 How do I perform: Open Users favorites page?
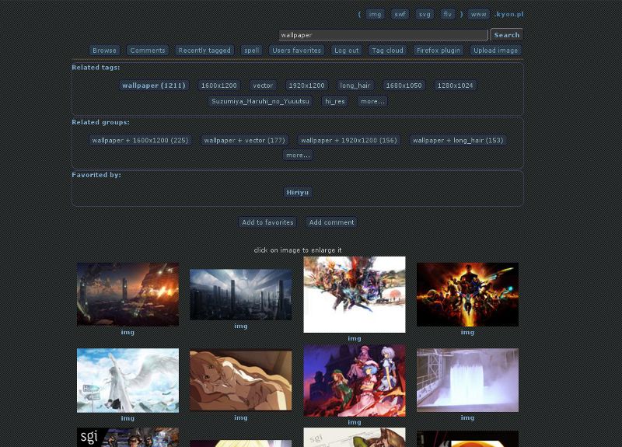point(297,51)
